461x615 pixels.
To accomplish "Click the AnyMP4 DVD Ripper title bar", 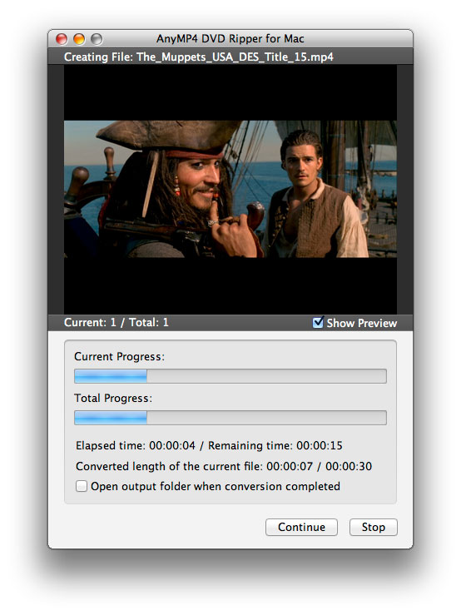I will point(230,39).
